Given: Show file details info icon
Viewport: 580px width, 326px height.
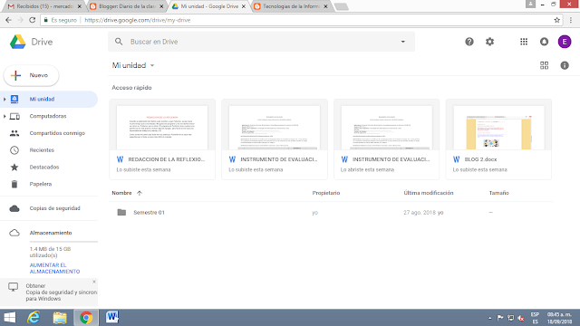Looking at the screenshot, I should click(565, 65).
